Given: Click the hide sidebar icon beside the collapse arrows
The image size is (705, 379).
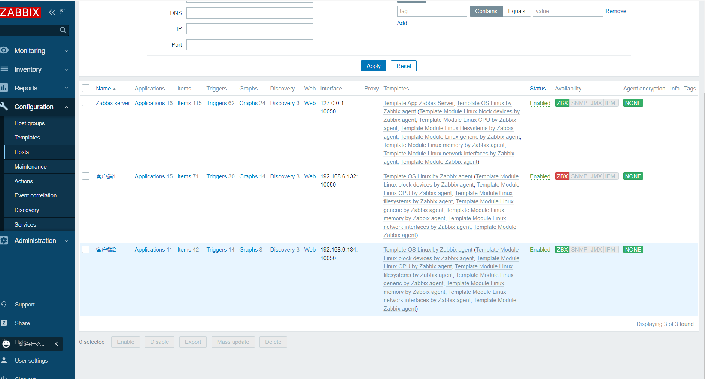Looking at the screenshot, I should [63, 12].
